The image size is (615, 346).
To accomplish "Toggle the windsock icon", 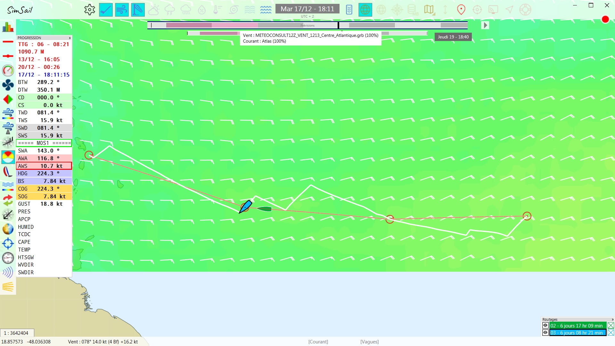I will 138,10.
